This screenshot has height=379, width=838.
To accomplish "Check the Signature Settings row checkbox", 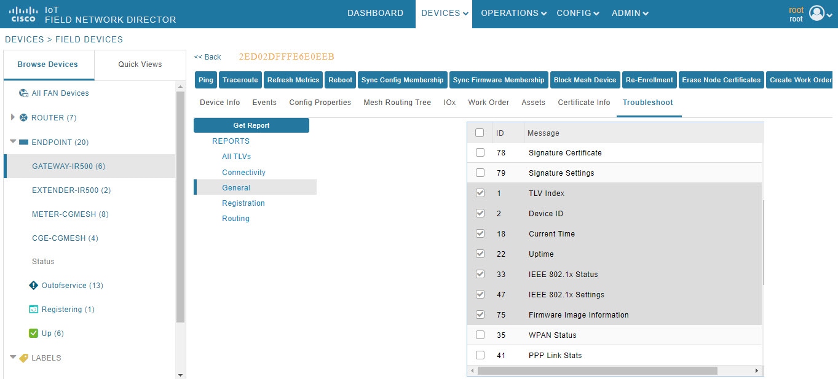I will [480, 173].
